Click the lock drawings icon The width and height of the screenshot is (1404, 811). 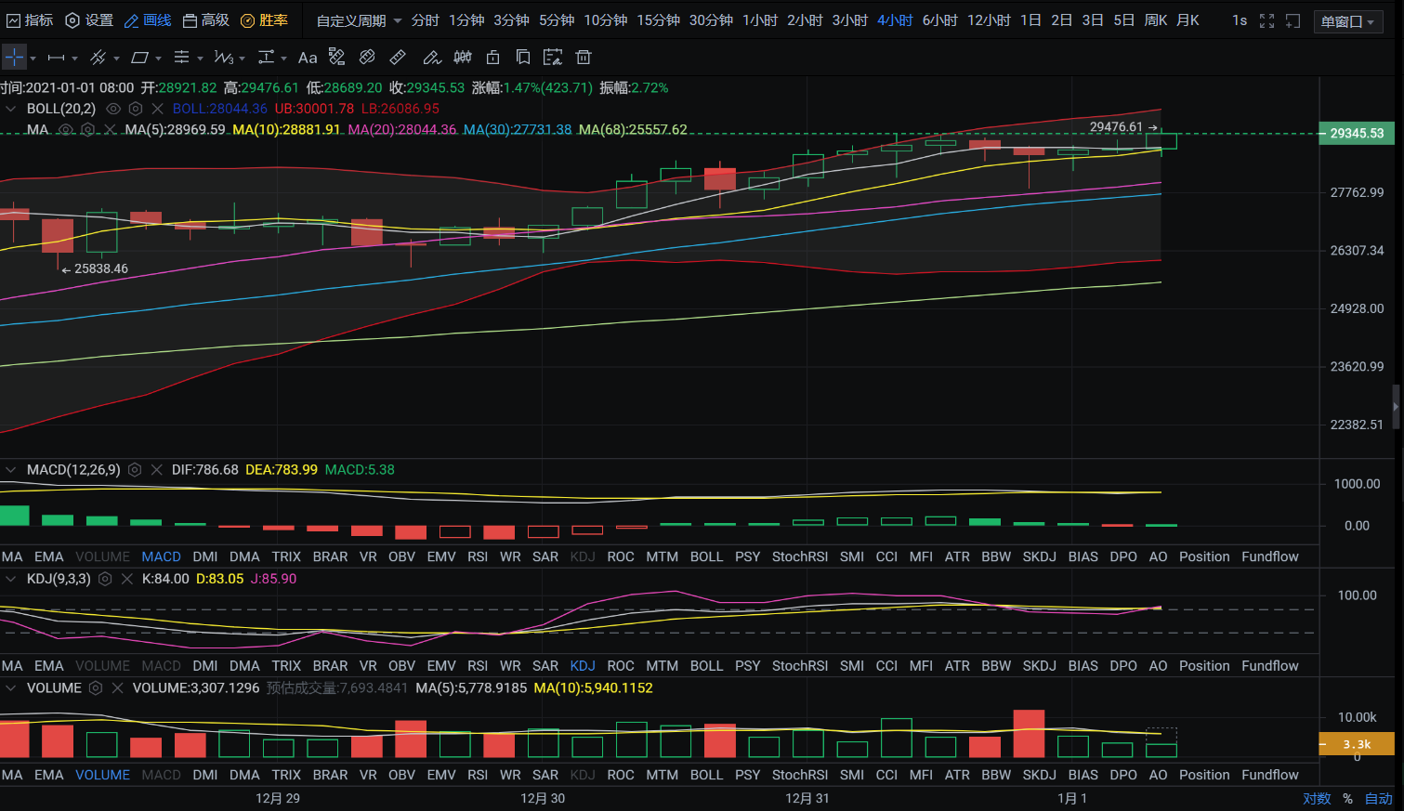tap(493, 58)
